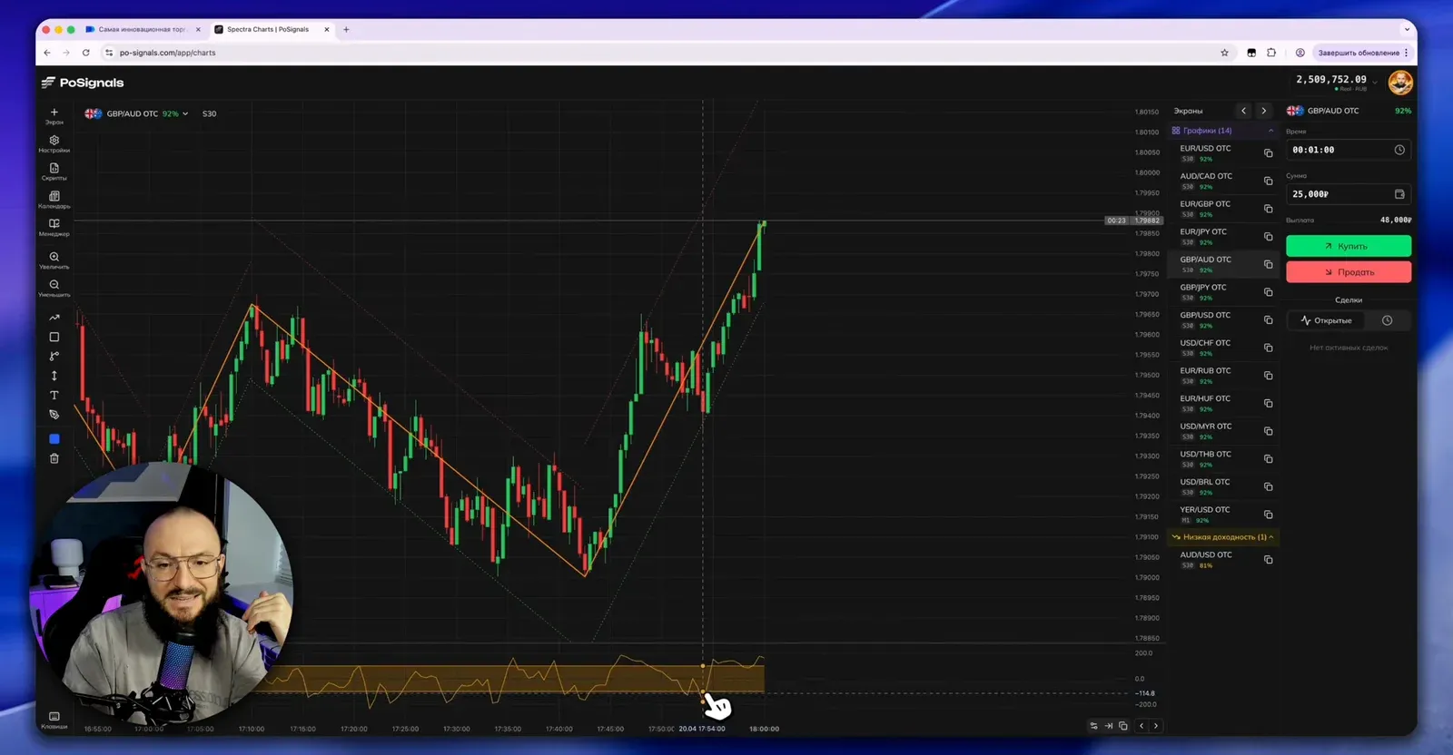This screenshot has height=755, width=1453.
Task: Open the profile avatar at top right
Action: pyautogui.click(x=1399, y=83)
